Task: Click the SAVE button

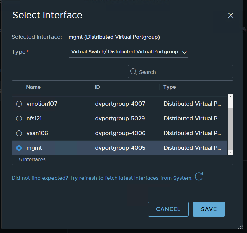Action: pos(209,209)
